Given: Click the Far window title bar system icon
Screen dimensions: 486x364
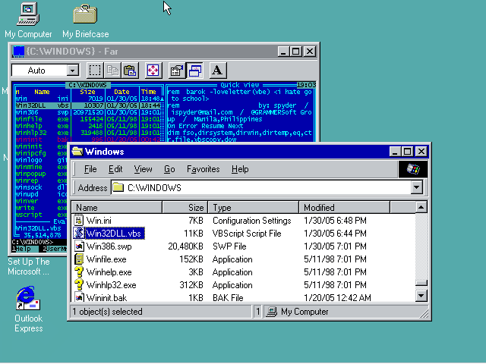Looking at the screenshot, I should (18, 52).
